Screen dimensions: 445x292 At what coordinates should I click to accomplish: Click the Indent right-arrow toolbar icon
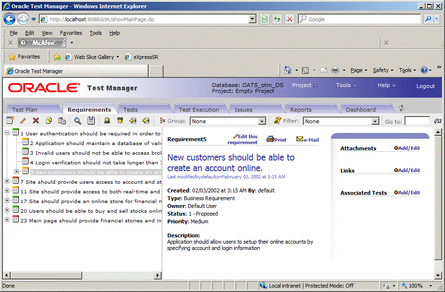coord(146,120)
